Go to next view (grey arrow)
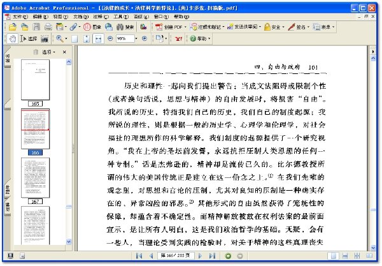 pos(240,256)
